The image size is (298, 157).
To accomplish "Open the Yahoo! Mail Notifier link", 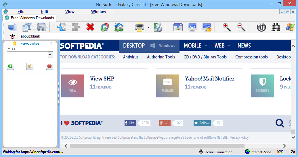I will coord(210,78).
